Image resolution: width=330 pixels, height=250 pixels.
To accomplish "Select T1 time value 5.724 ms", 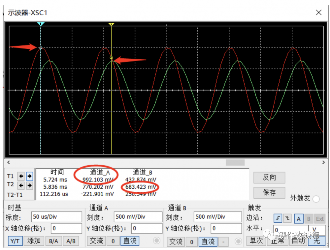I will [55, 180].
